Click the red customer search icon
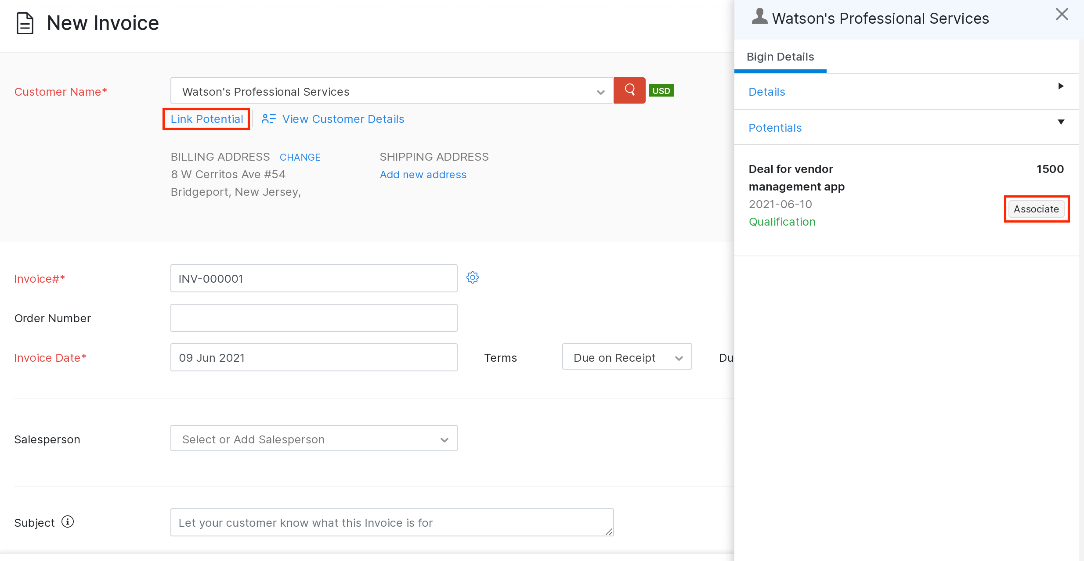 tap(629, 90)
